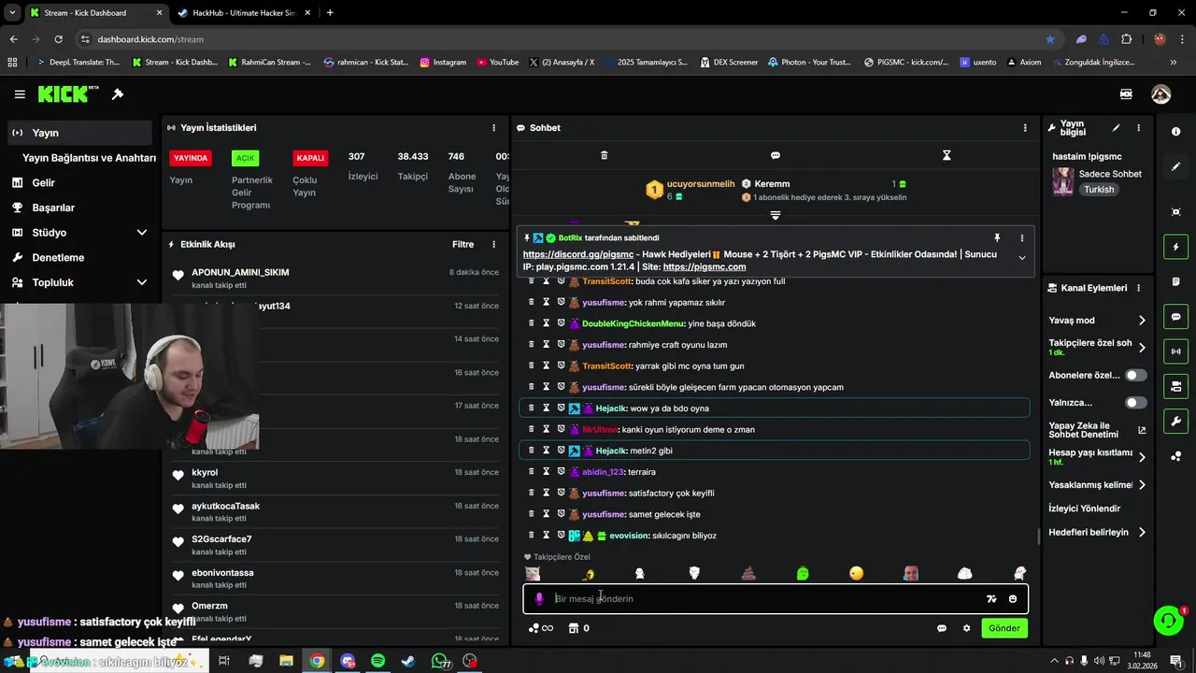Image resolution: width=1196 pixels, height=673 pixels.
Task: Click the Kick beta logo
Action: [x=68, y=93]
